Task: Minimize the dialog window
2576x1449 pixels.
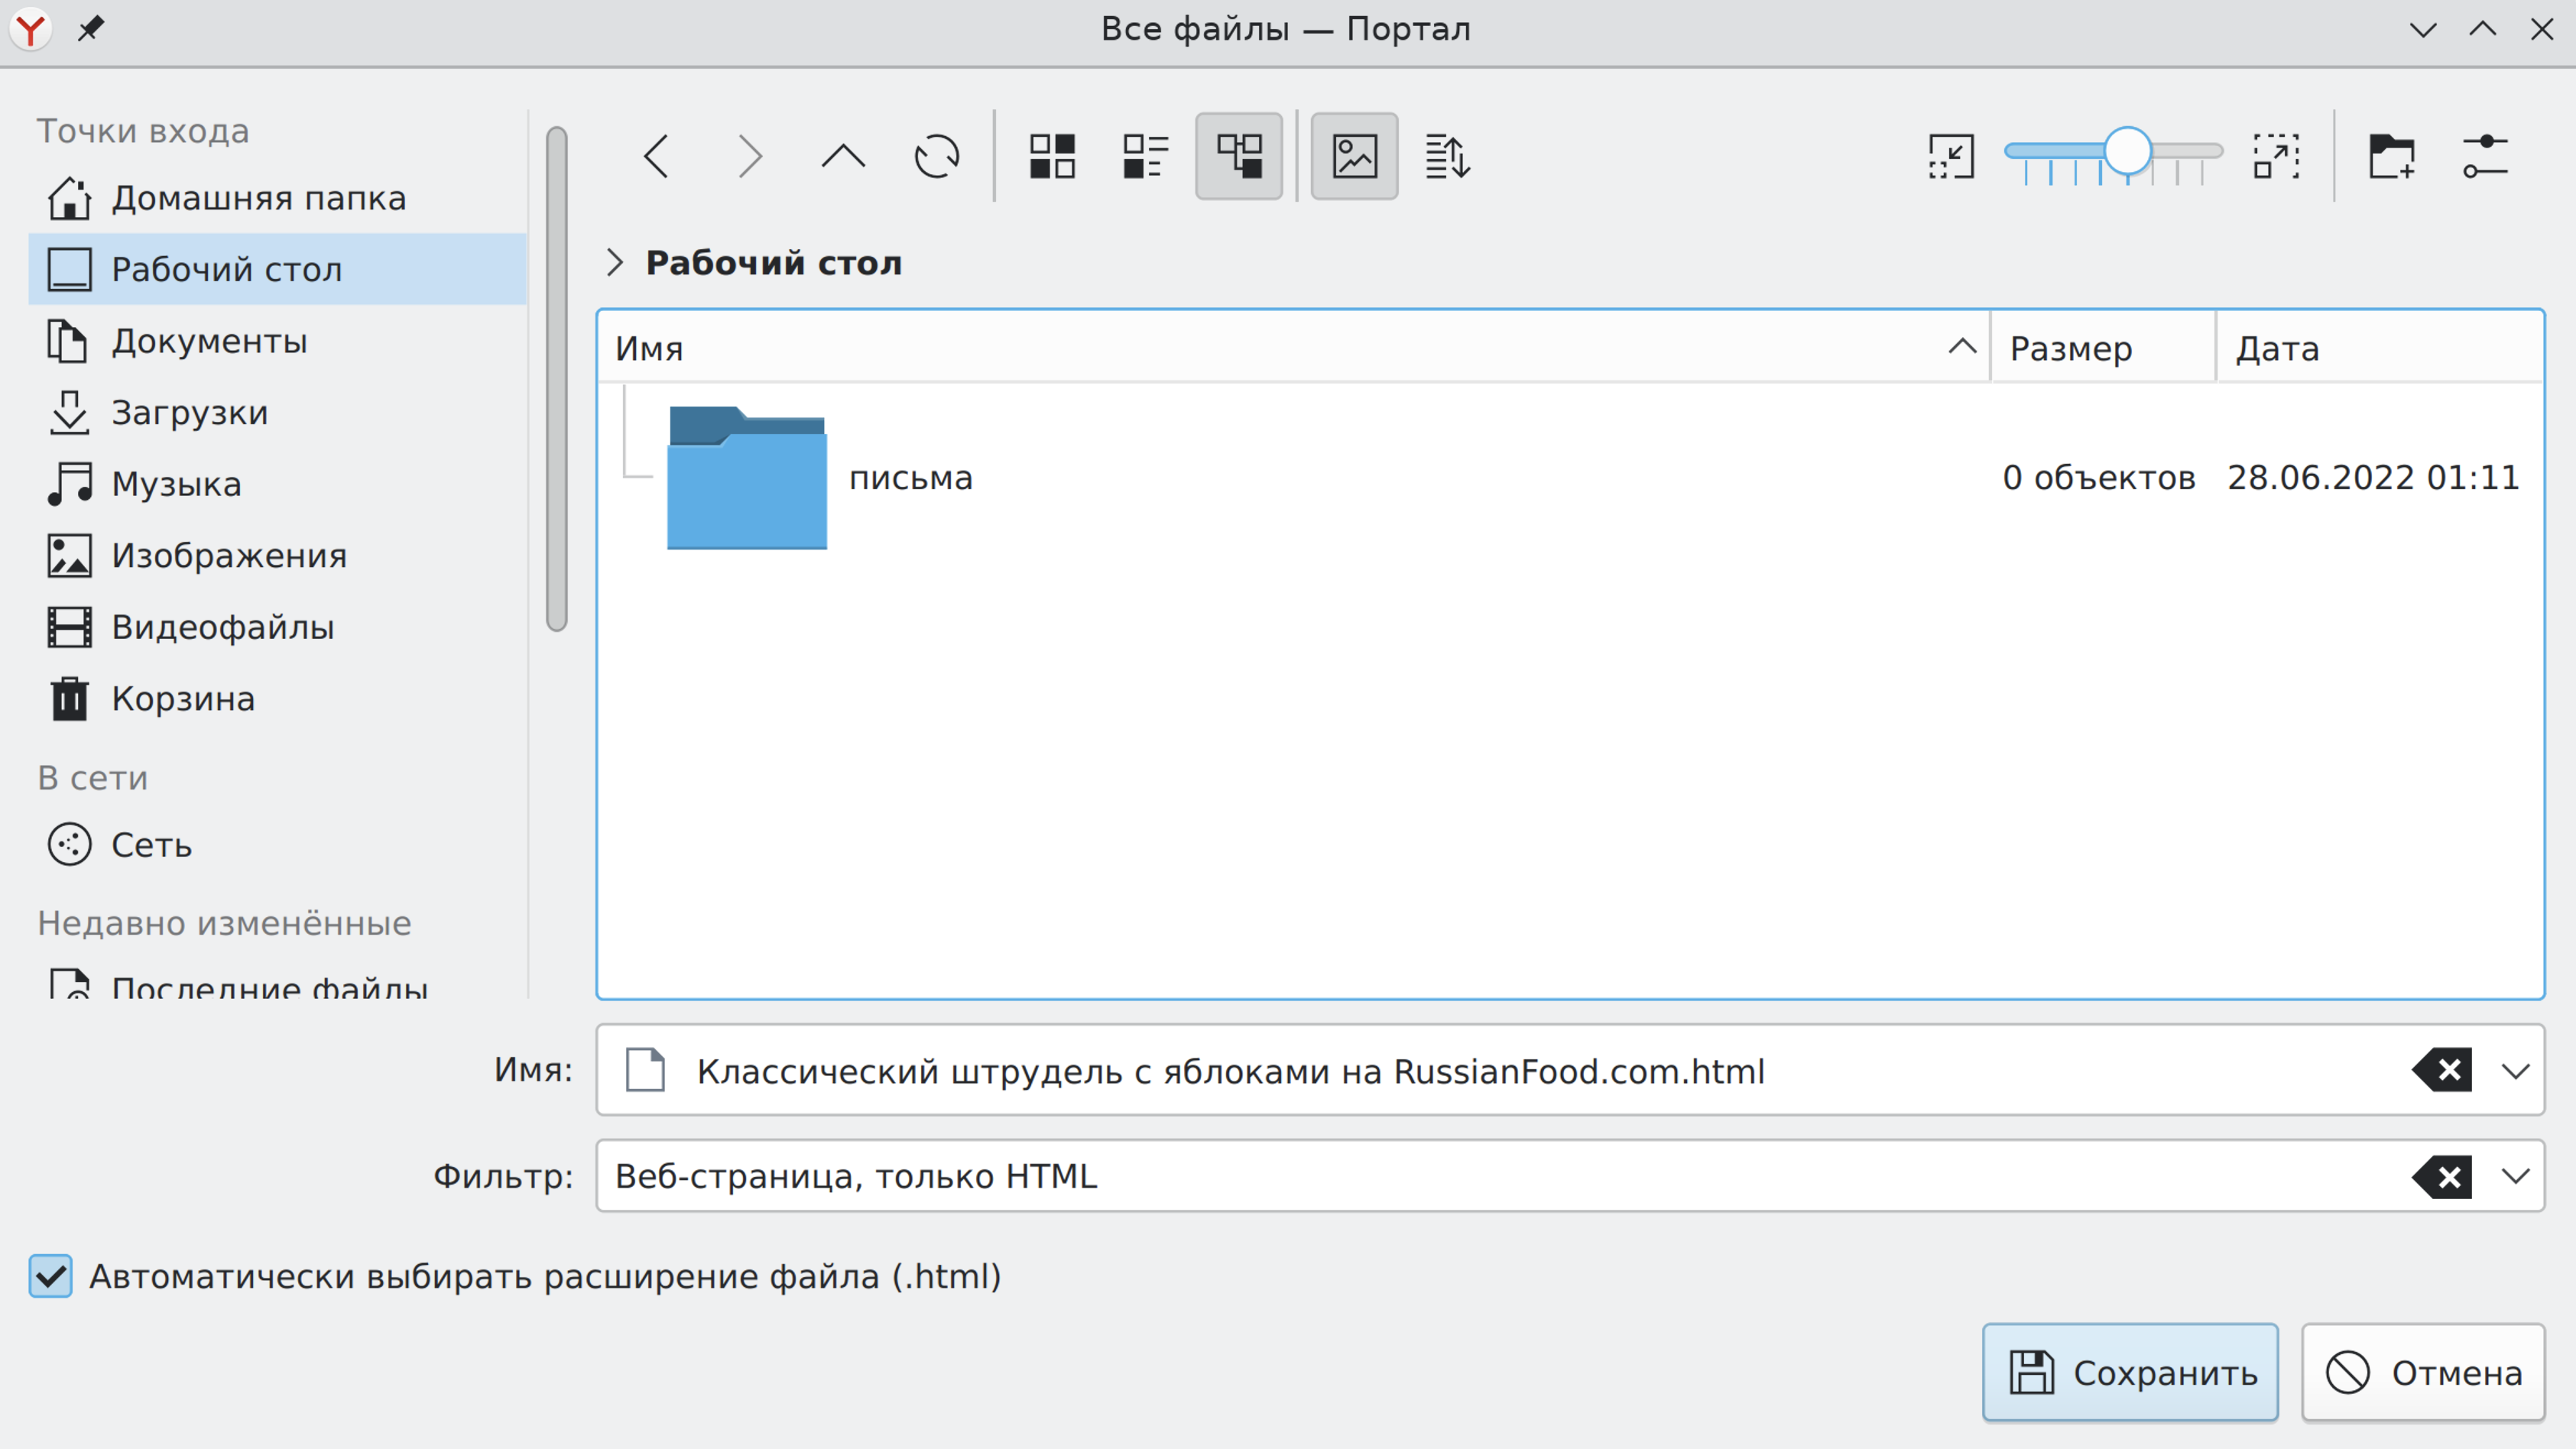Action: pos(2422,29)
